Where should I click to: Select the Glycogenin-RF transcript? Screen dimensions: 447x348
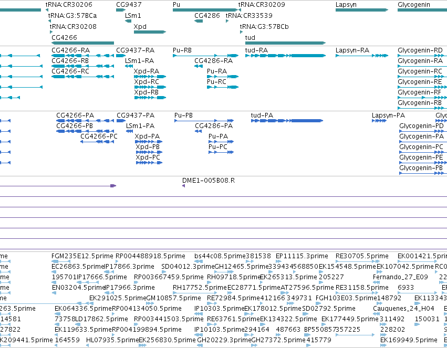422,98
